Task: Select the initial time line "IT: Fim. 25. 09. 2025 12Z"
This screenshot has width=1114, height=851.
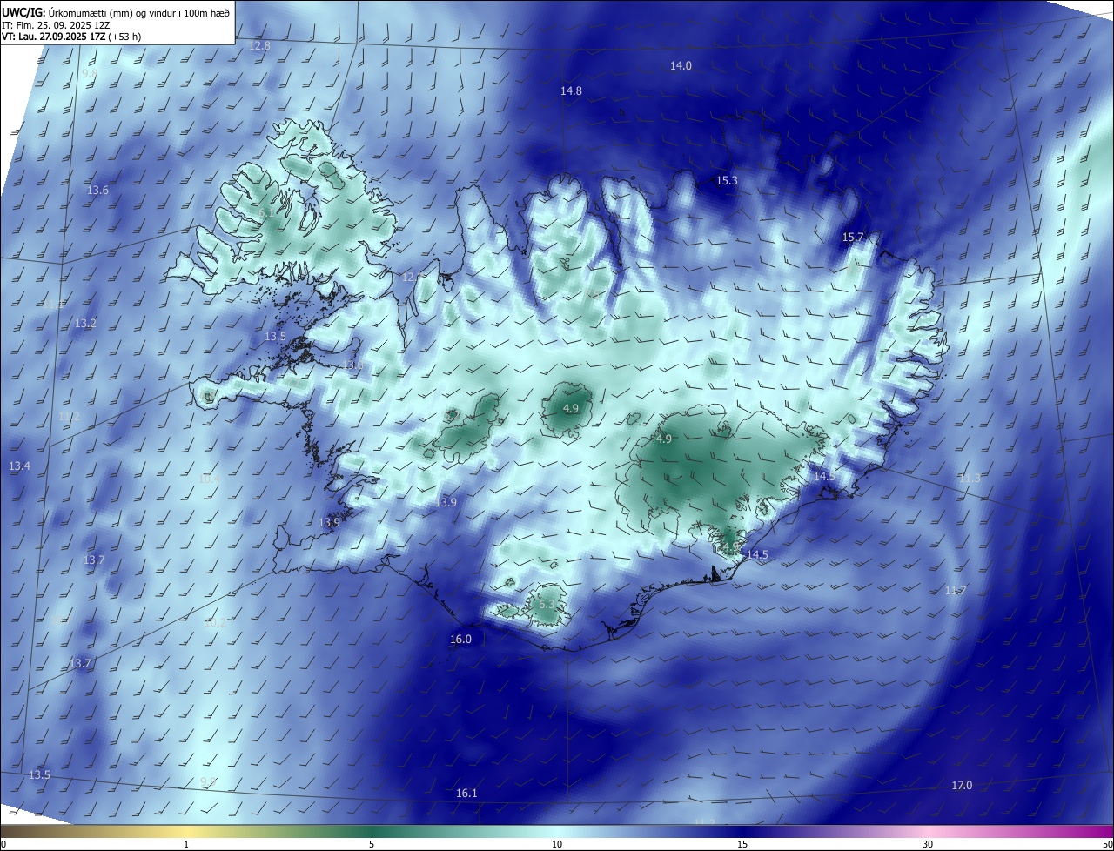Action: tap(57, 24)
